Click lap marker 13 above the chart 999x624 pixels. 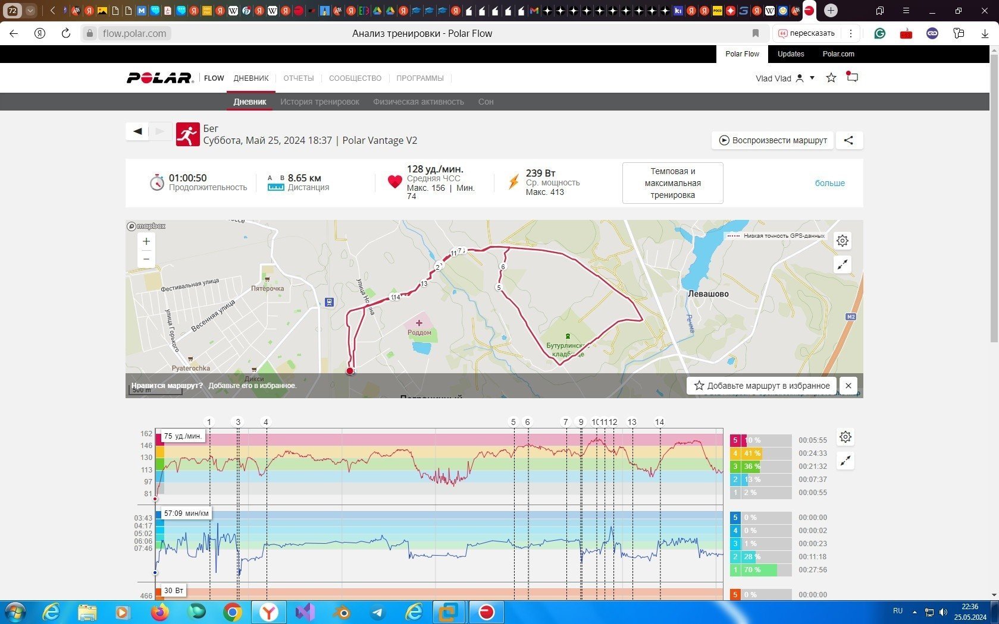(632, 422)
